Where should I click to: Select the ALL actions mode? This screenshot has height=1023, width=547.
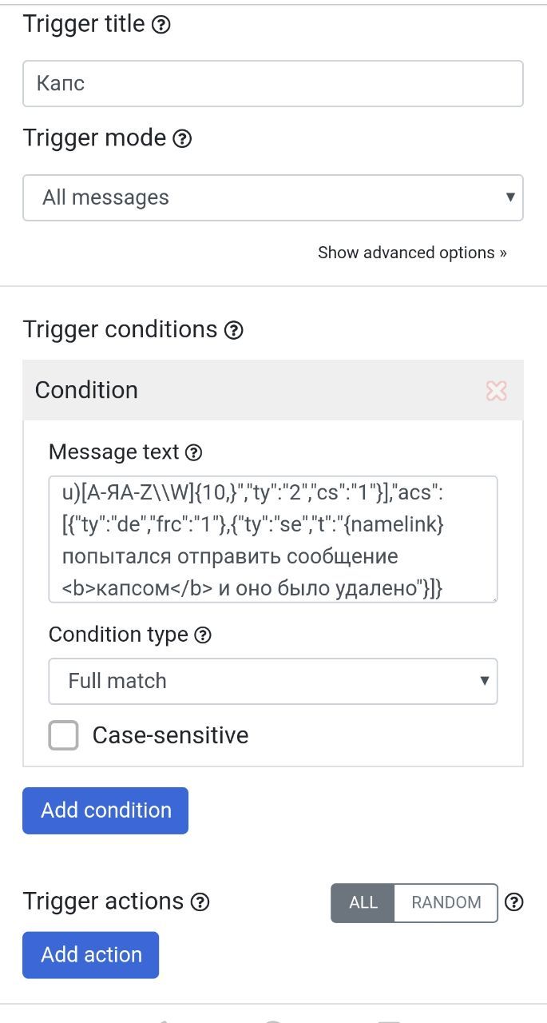tap(363, 902)
